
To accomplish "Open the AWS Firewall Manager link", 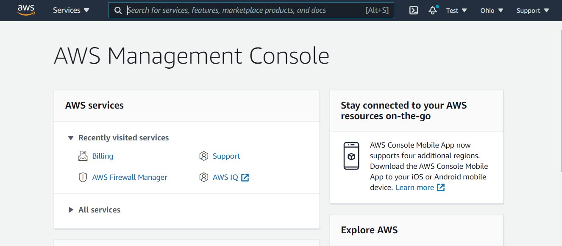I will pyautogui.click(x=130, y=177).
